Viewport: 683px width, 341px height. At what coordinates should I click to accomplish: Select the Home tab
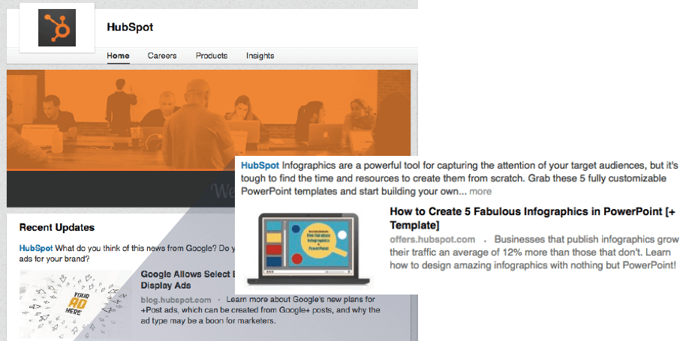tap(118, 55)
